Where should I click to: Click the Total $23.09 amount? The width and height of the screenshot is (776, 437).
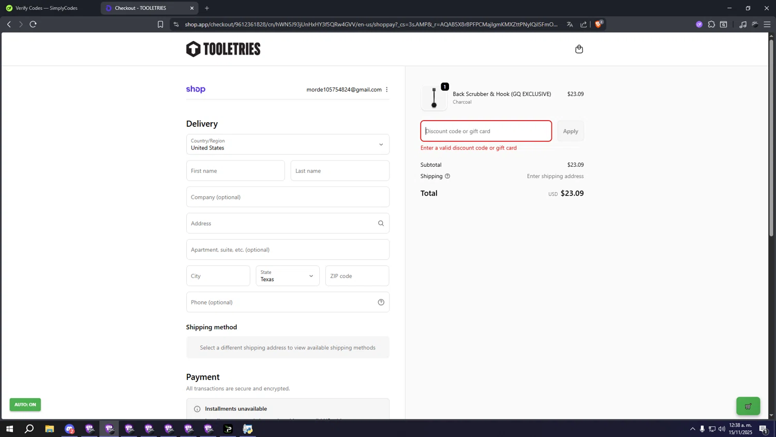[x=572, y=194]
